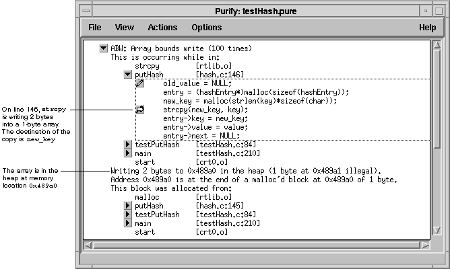Select the first 'start [crt0.o]' row
Viewport: 450px width, 269px height.
181,162
